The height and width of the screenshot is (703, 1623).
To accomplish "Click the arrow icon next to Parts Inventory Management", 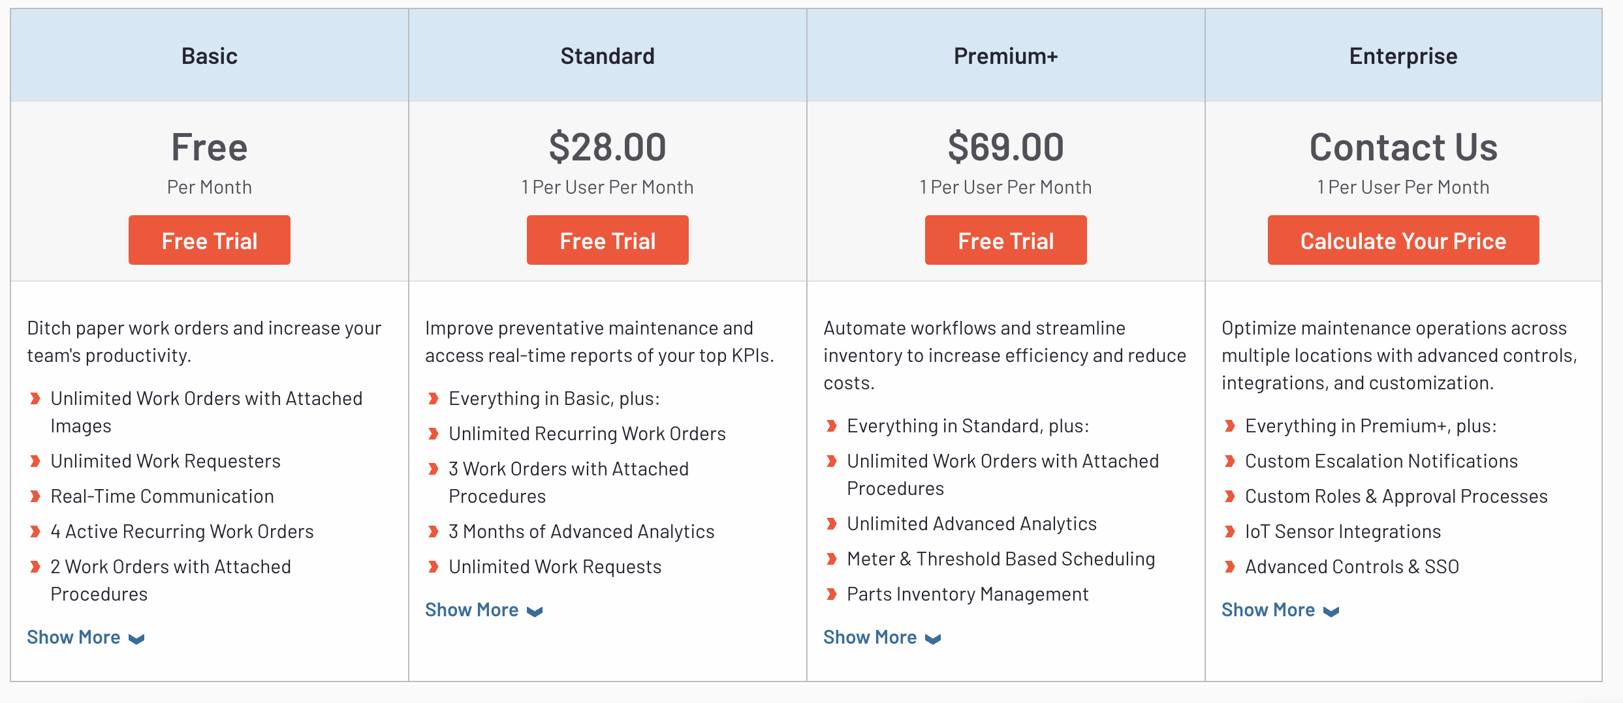I will pos(832,594).
